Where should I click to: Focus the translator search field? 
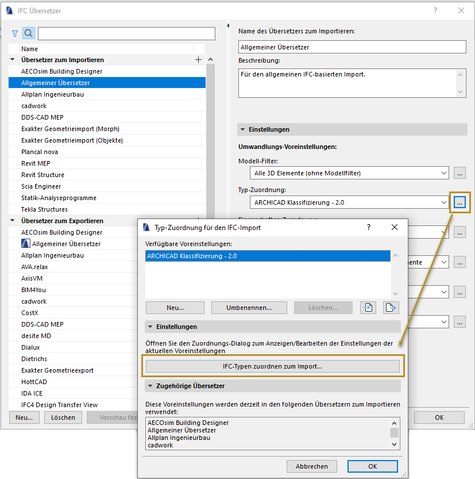[x=126, y=33]
